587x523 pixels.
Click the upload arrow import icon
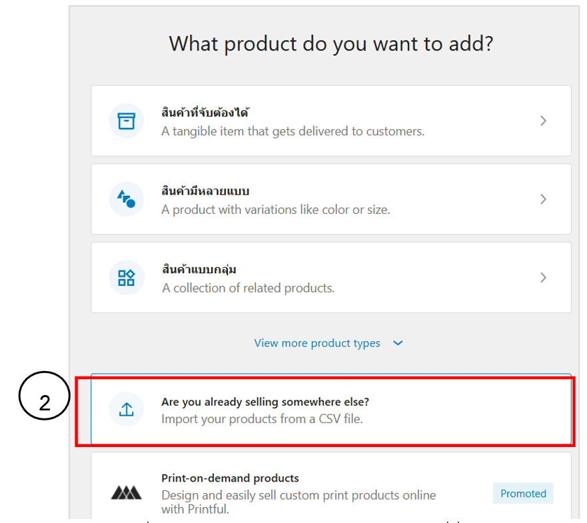tap(126, 410)
